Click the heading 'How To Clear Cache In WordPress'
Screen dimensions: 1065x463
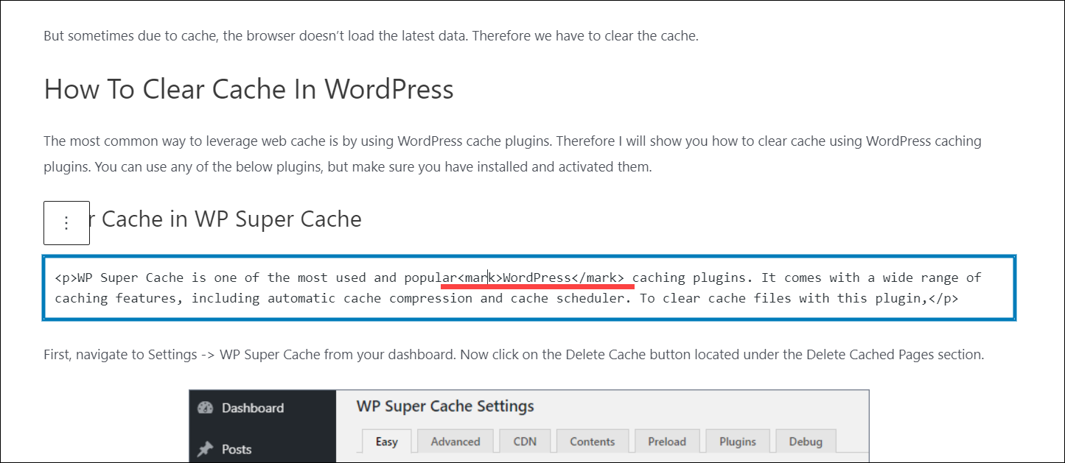(248, 89)
